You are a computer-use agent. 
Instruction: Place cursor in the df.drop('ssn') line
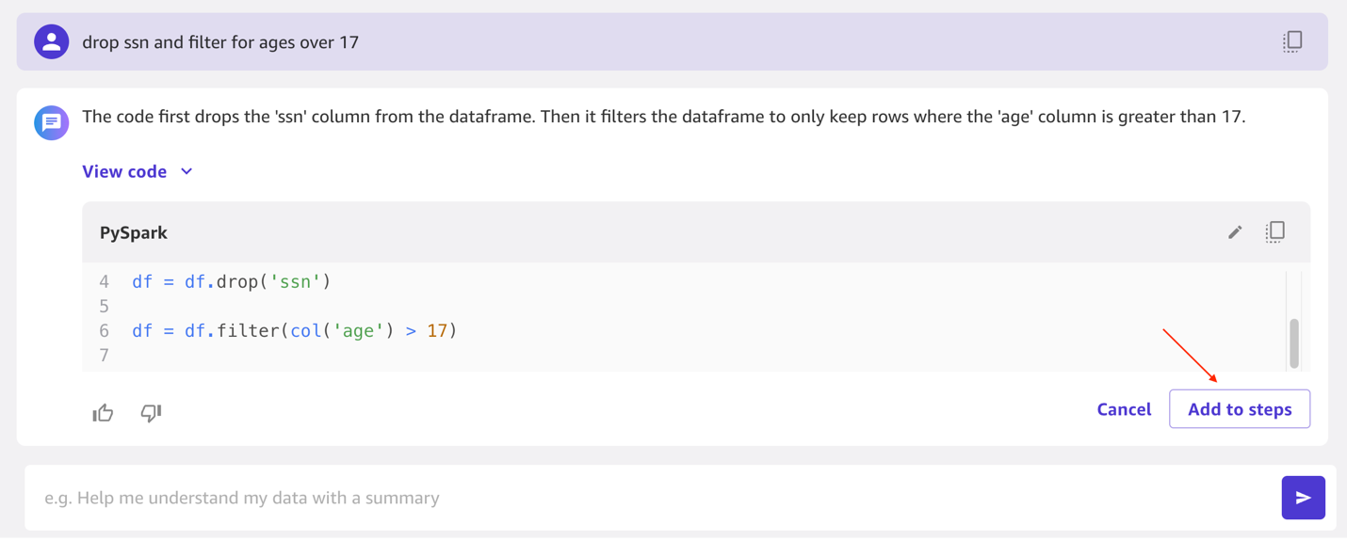pyautogui.click(x=232, y=281)
